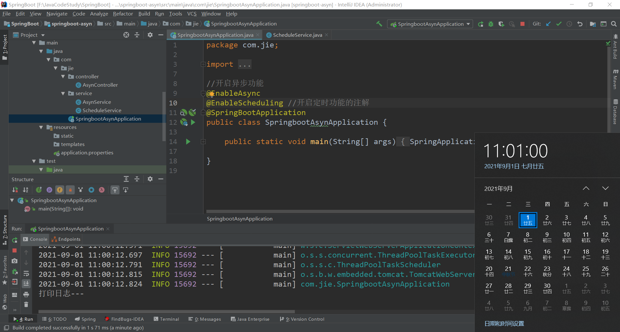The height and width of the screenshot is (332, 620).
Task: Switch to the ScheduleService.java editor tab
Action: (297, 35)
